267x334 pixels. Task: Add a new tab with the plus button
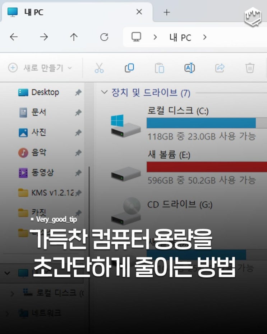coord(167,12)
